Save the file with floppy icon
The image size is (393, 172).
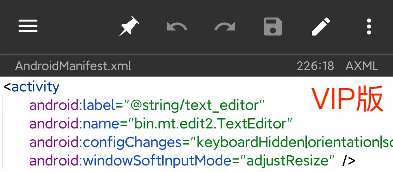pos(273,26)
